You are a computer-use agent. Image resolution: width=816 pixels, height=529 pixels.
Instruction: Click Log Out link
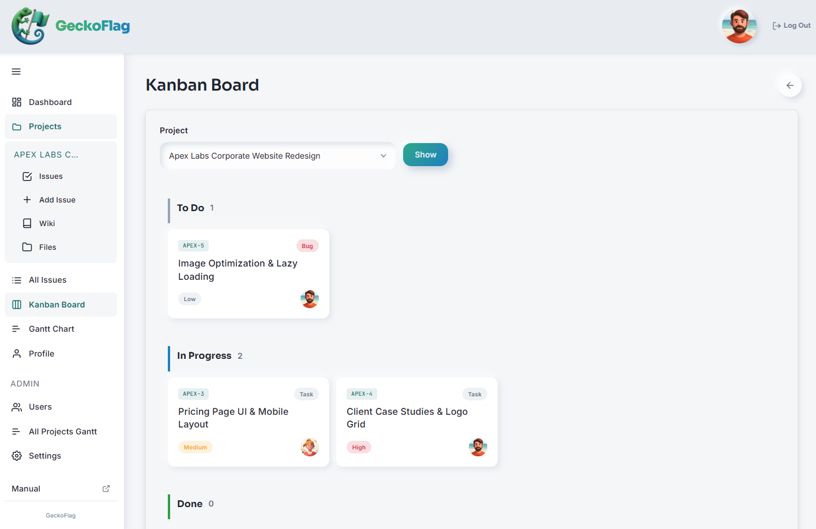click(791, 26)
